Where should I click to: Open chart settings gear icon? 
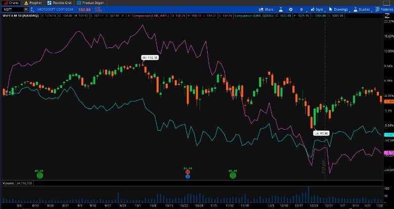[291, 10]
